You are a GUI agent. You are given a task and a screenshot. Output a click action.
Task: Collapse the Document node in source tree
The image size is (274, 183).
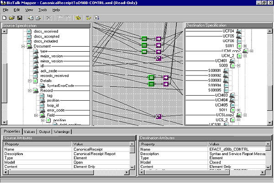pyautogui.click(x=23, y=46)
